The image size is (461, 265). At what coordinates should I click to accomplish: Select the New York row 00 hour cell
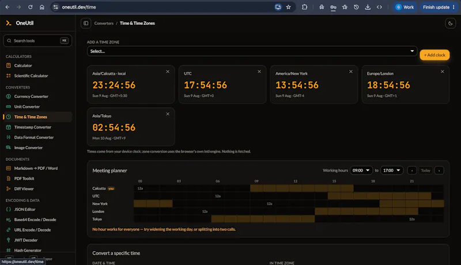140,203
